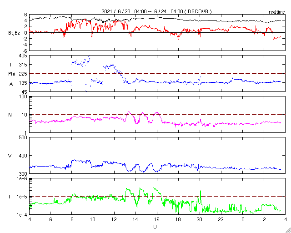291x233 pixels.
Task: Click the "225" tick value on Phi axis
Action: tap(23, 74)
